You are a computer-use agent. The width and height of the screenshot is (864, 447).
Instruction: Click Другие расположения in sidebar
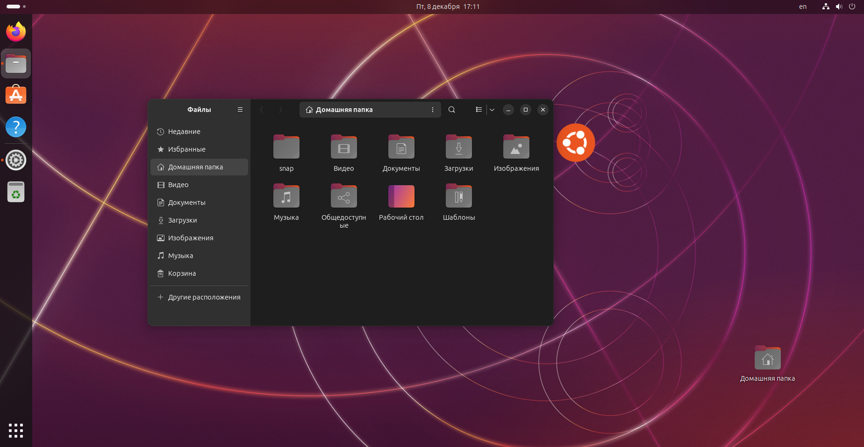click(x=203, y=297)
